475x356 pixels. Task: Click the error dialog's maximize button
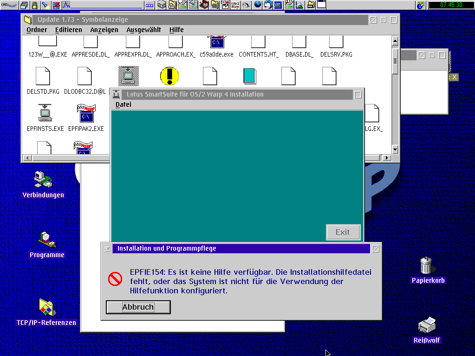pyautogui.click(x=376, y=249)
